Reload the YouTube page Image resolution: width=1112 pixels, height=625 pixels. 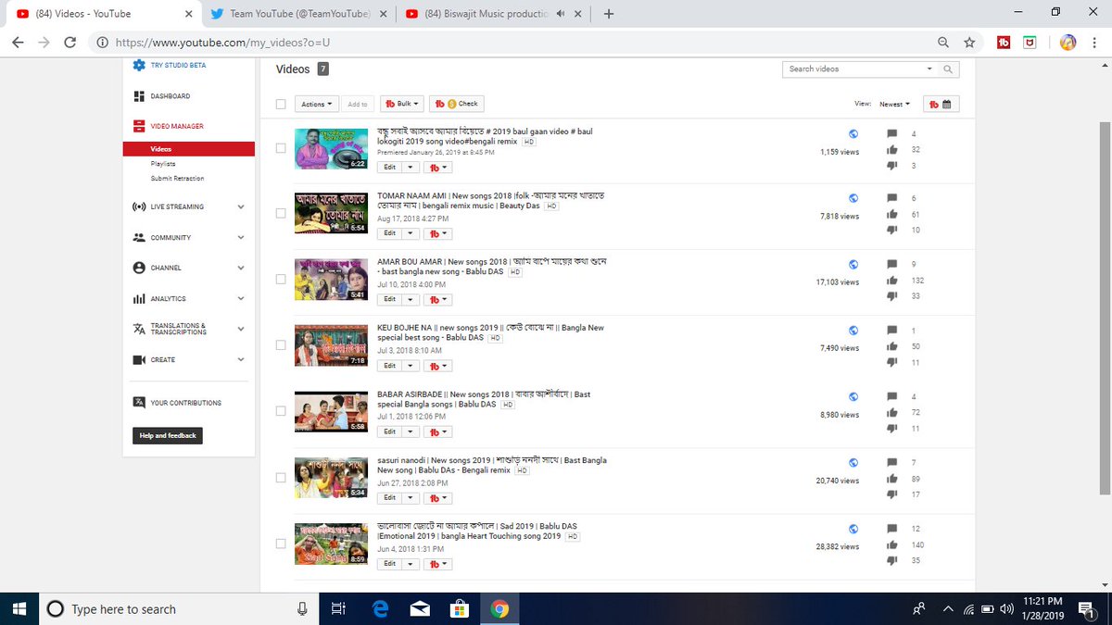coord(69,43)
